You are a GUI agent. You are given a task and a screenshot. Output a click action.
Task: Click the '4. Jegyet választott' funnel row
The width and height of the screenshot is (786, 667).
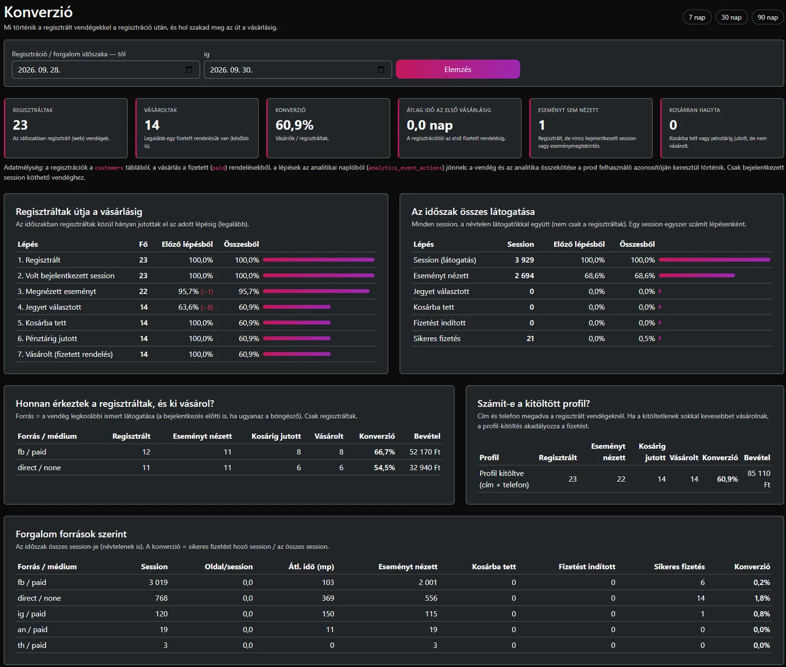[196, 307]
